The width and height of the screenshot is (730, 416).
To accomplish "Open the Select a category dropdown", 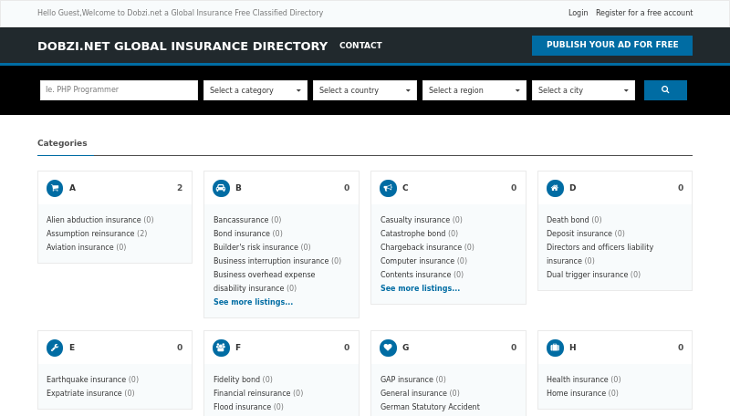I will pyautogui.click(x=255, y=90).
